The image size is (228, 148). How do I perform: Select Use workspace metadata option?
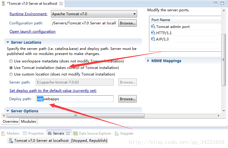click(11, 61)
